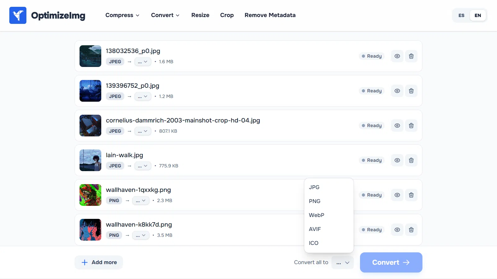This screenshot has width=497, height=279.
Task: Preview wallhaven-k8kk7d.png with eye icon
Action: pyautogui.click(x=397, y=230)
